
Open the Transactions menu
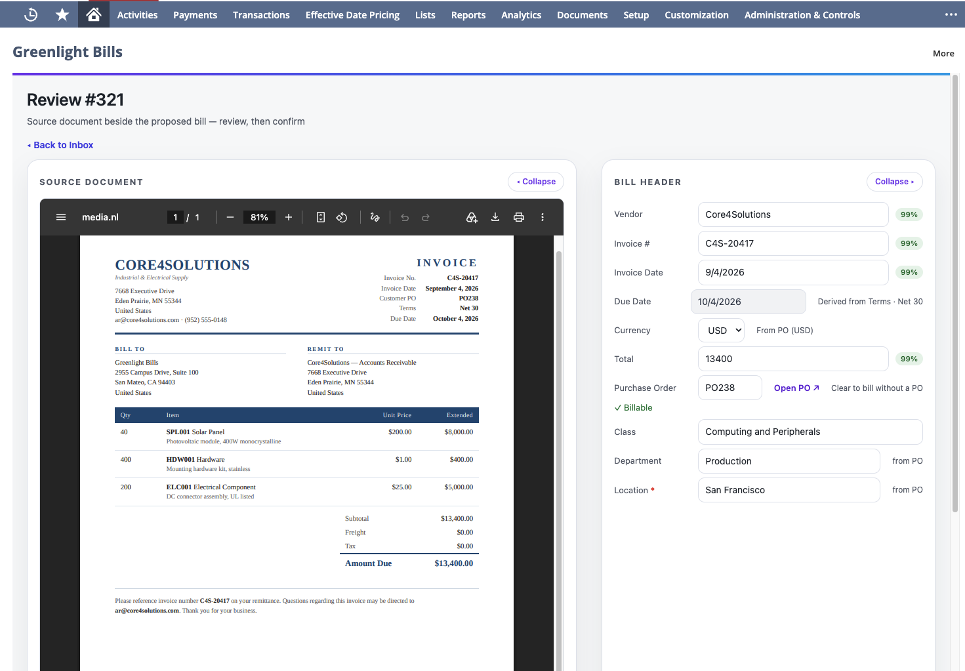tap(261, 14)
